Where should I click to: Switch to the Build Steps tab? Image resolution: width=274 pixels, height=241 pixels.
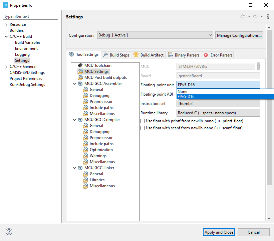click(x=116, y=55)
